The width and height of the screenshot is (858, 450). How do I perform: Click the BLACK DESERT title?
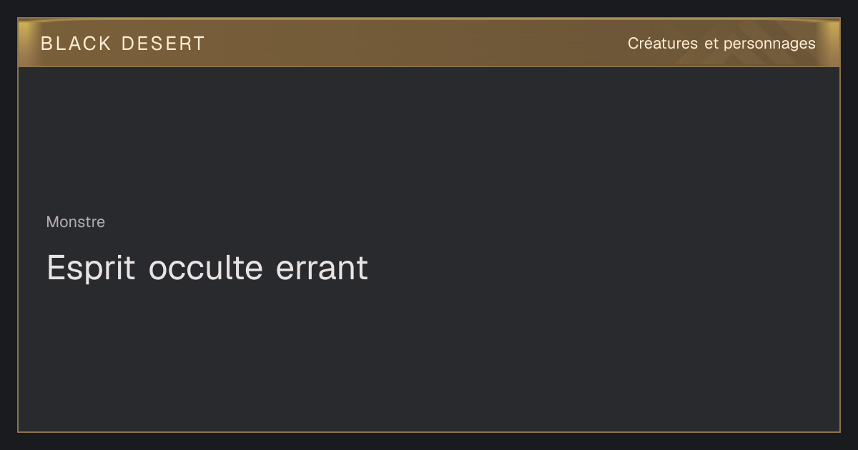123,44
